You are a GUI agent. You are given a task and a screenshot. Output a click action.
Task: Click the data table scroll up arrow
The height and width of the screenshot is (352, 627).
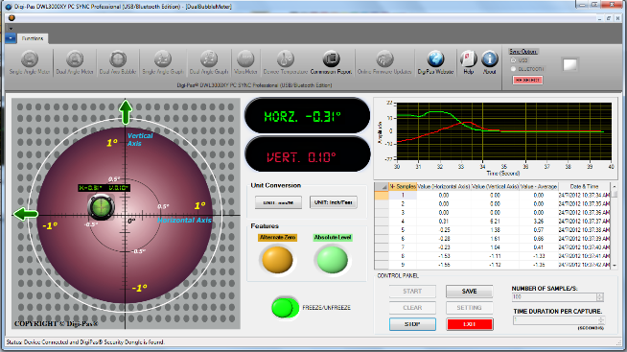[x=615, y=186]
